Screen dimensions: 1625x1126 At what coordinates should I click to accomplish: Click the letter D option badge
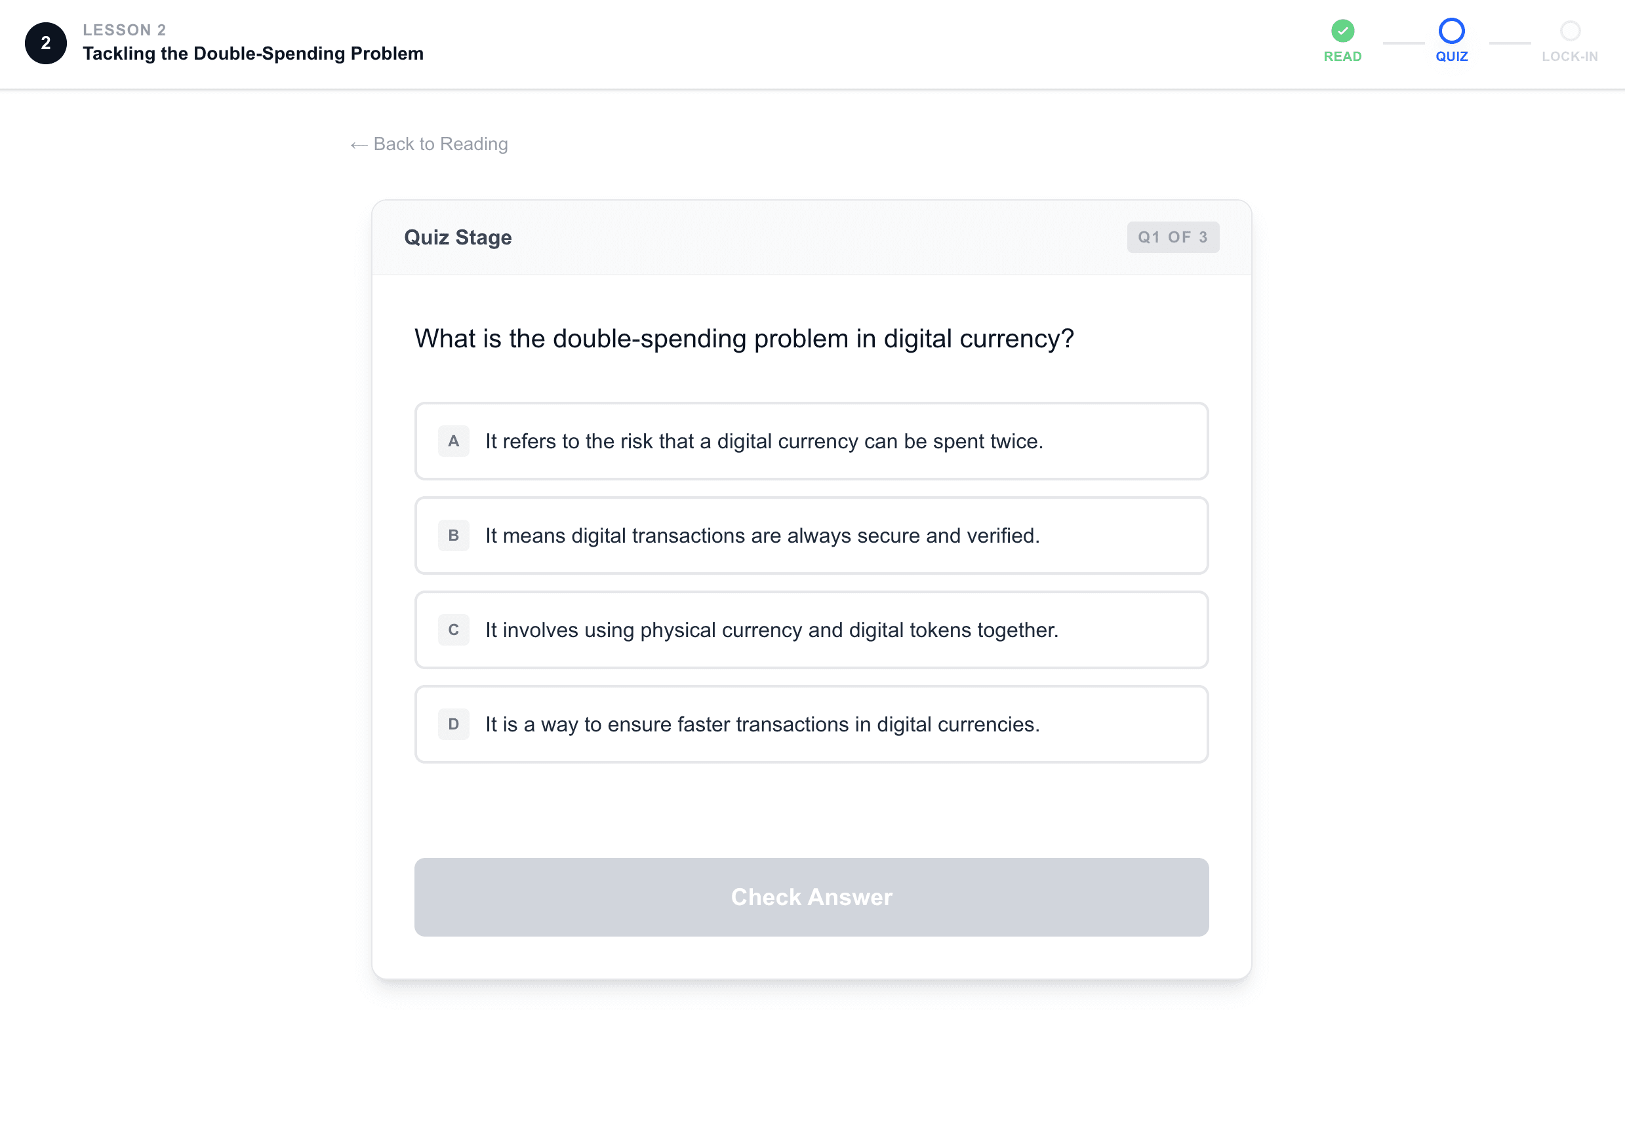(x=453, y=724)
